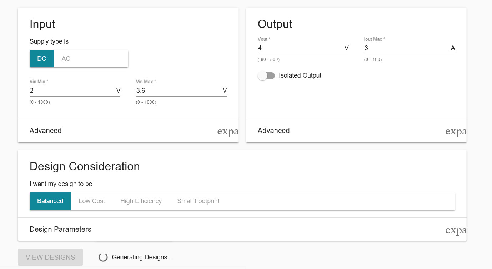Expand the Advanced section under Output
This screenshot has height=269, width=492.
tap(274, 131)
